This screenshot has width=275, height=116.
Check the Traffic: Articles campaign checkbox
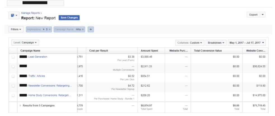pyautogui.click(x=13, y=76)
